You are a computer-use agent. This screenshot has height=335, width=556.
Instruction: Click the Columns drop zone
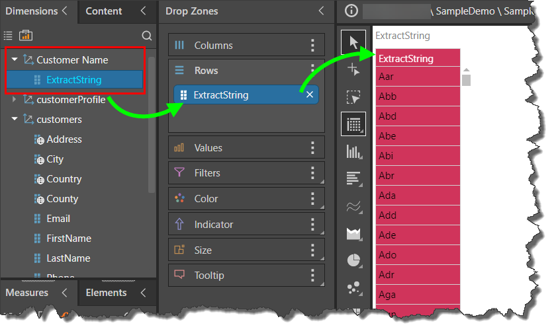[246, 46]
